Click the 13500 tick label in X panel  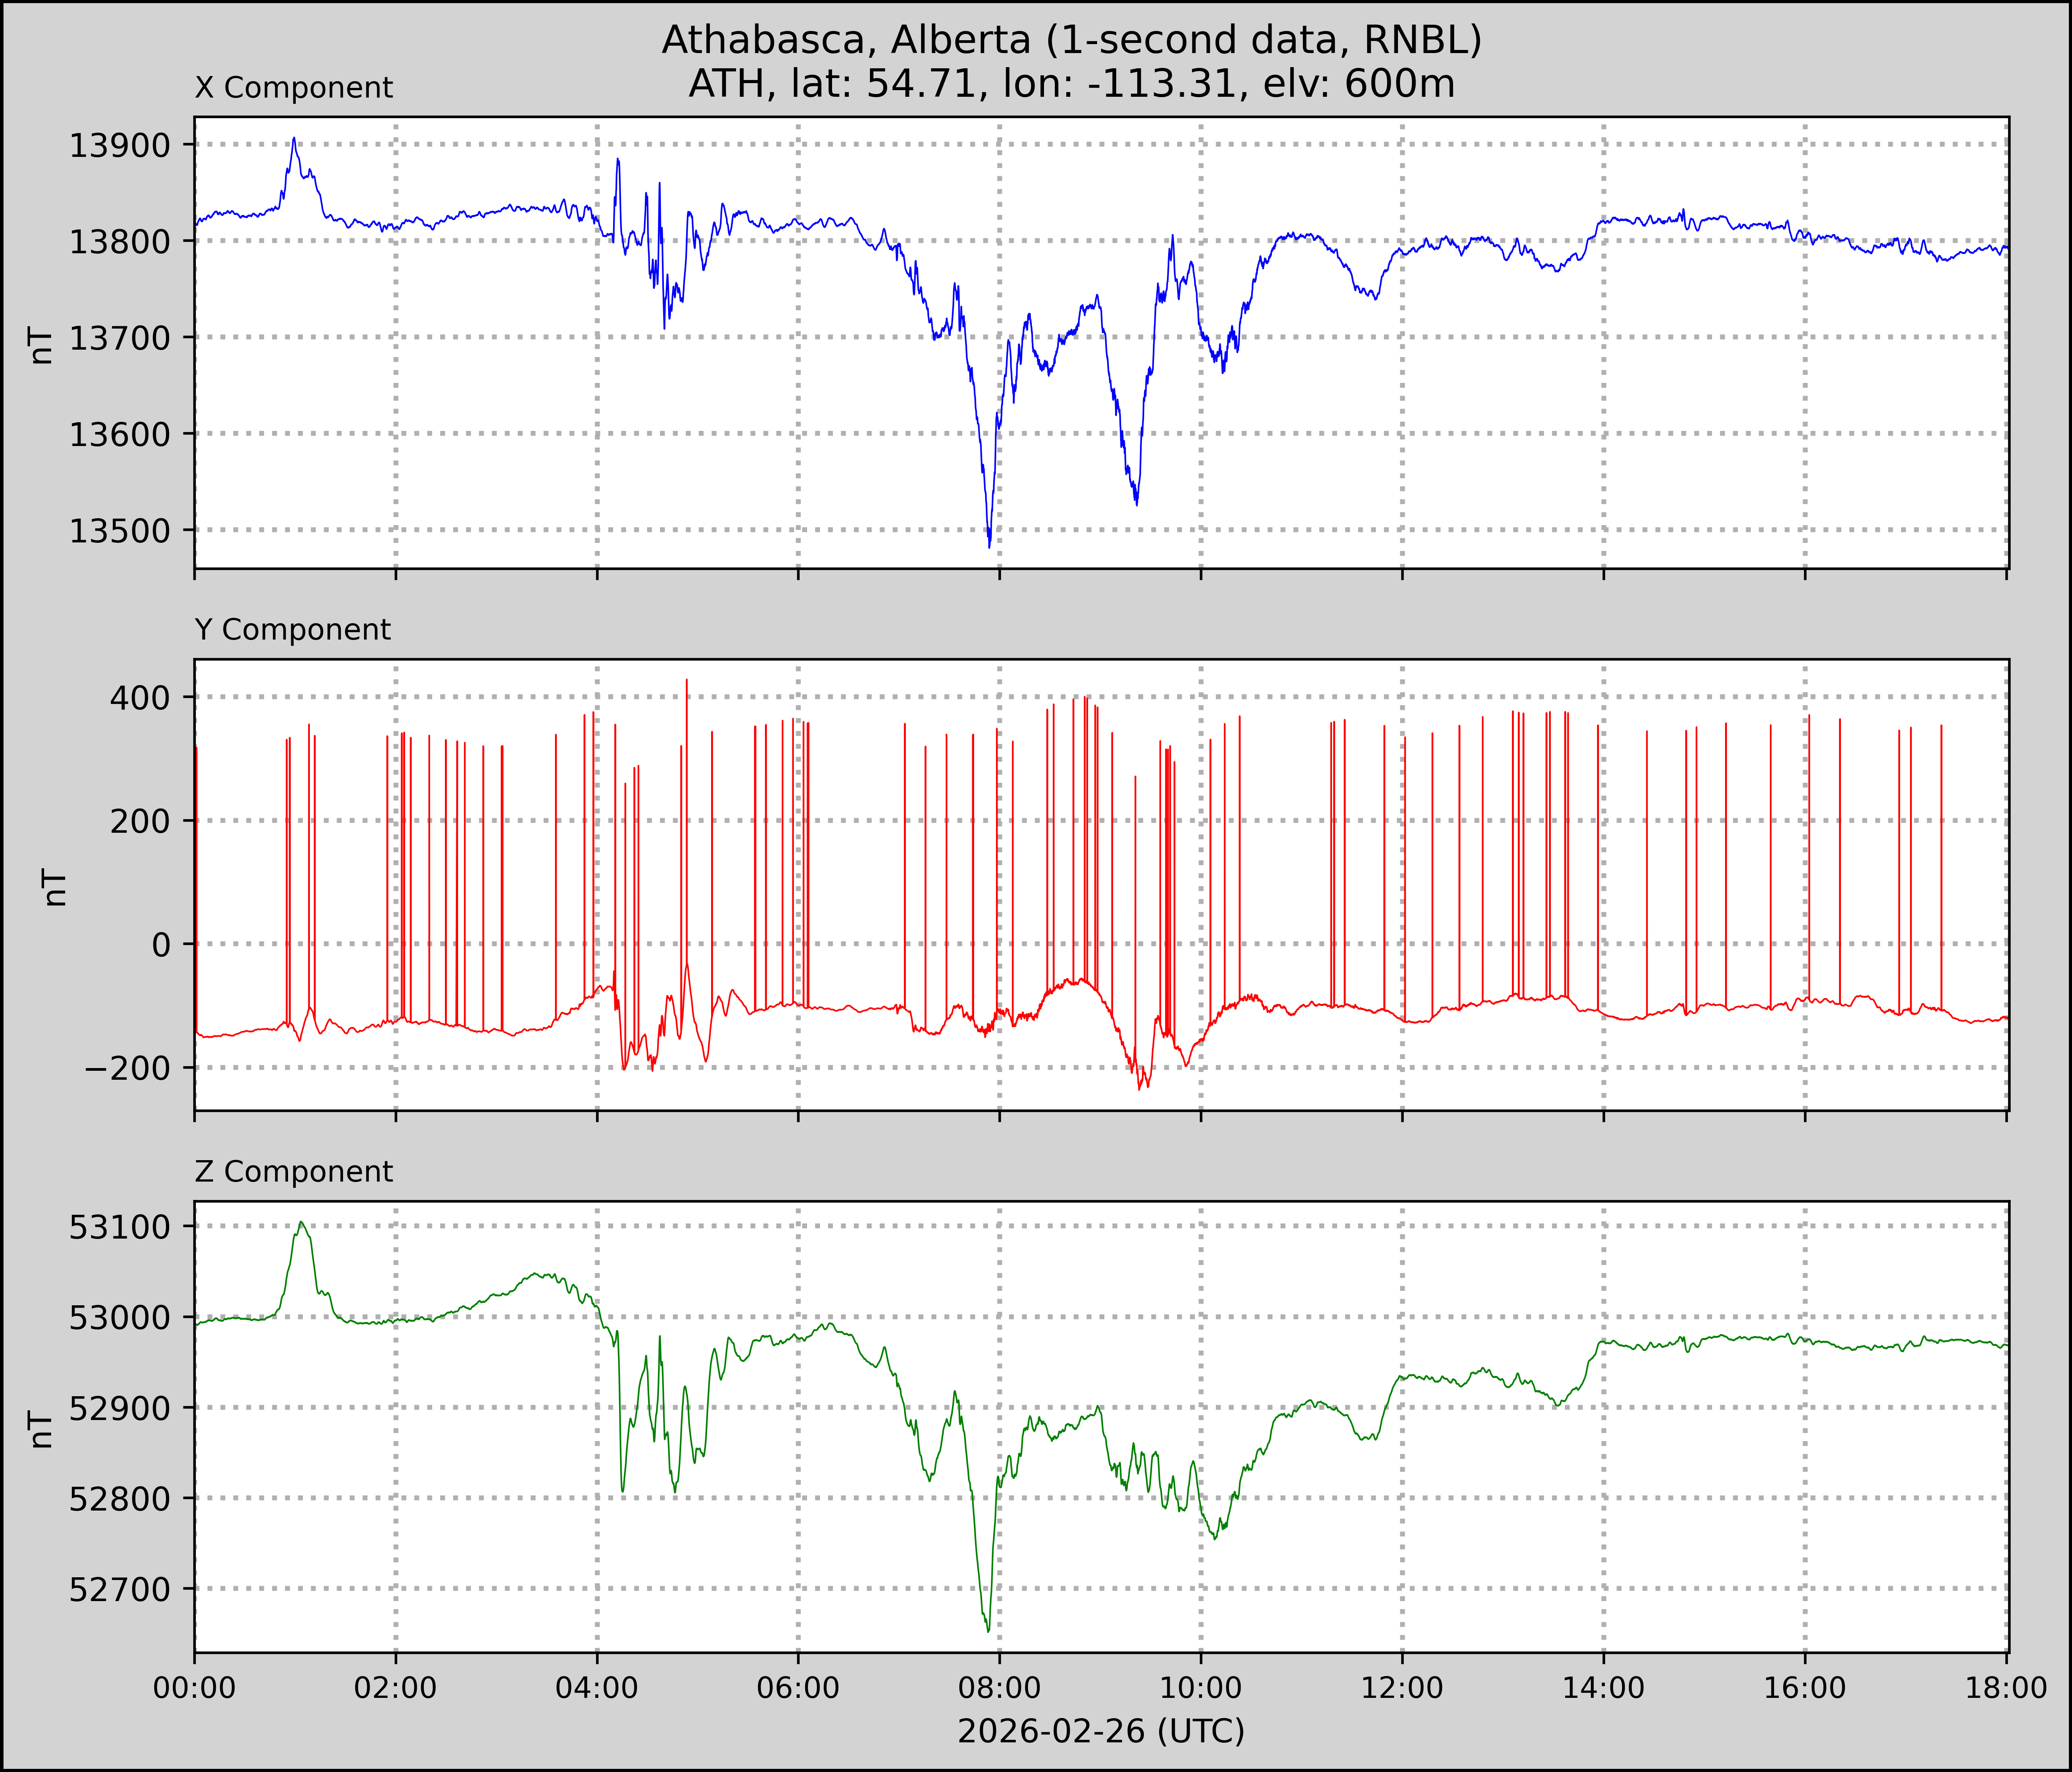coord(120,531)
